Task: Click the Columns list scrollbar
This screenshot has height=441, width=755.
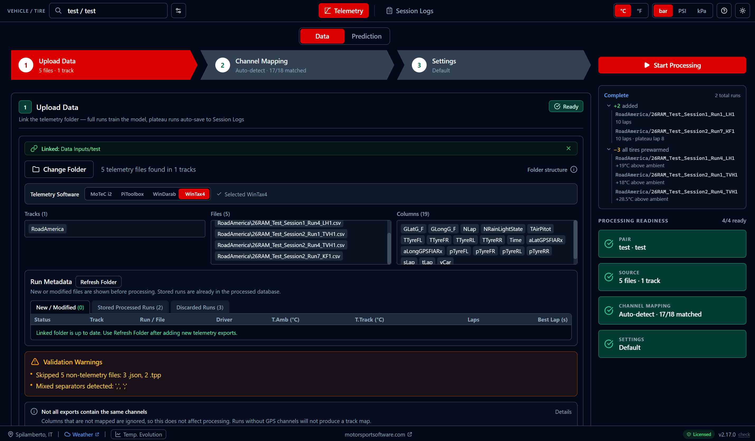Action: (x=575, y=240)
